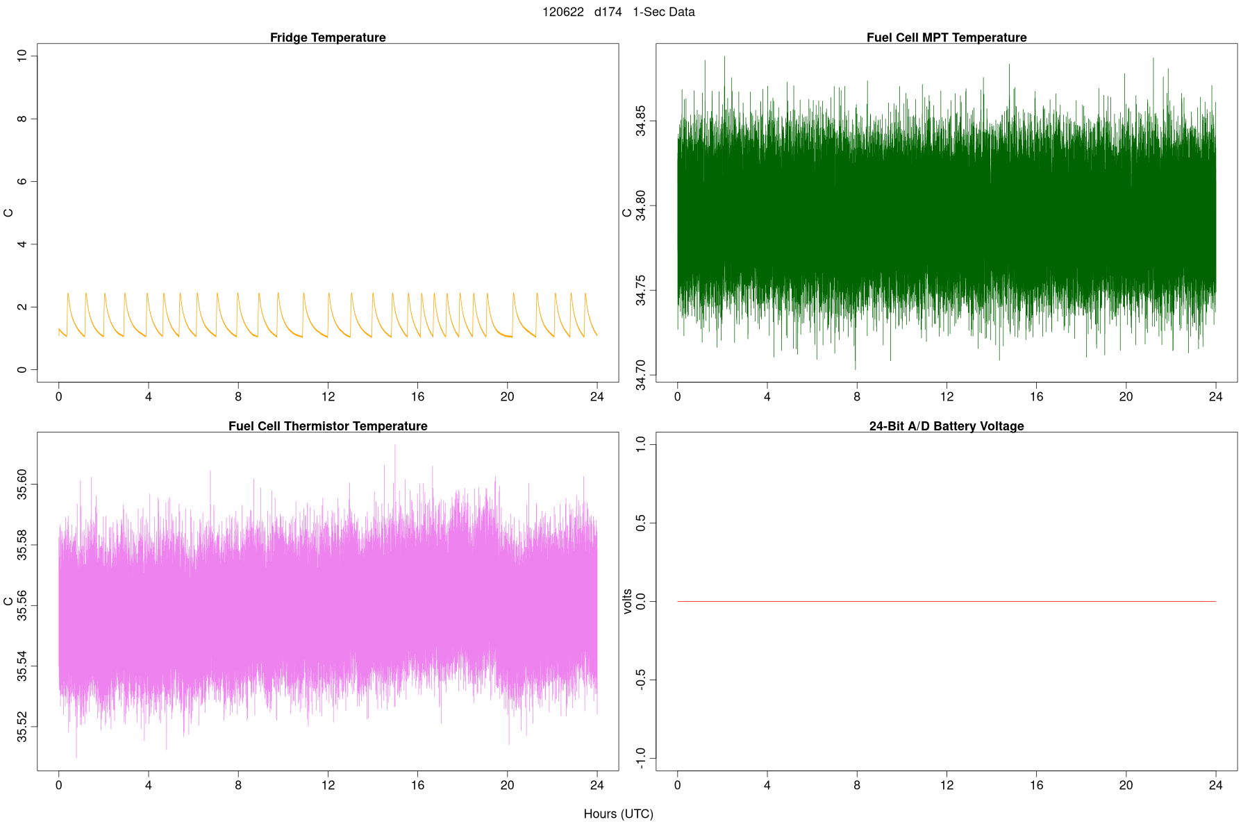Select the "35.58" tick on the Thermistor plot
This screenshot has width=1250, height=833.
coord(22,545)
